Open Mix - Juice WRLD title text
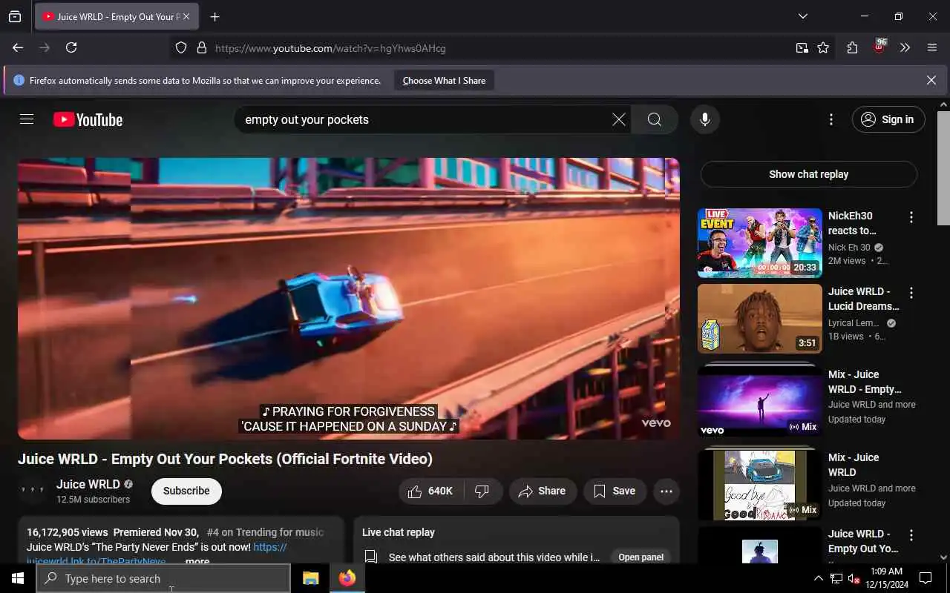950x593 pixels. point(854,465)
